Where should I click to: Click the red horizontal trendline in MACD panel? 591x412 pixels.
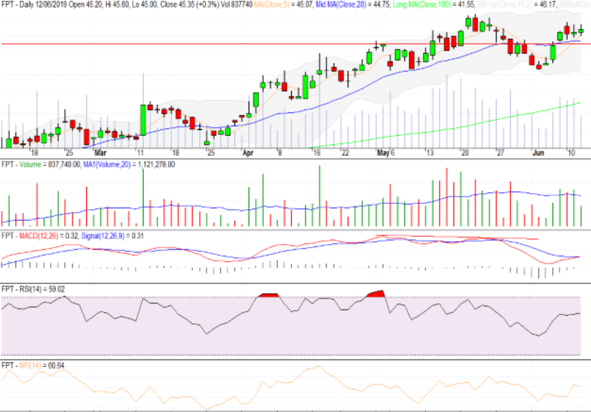457,237
